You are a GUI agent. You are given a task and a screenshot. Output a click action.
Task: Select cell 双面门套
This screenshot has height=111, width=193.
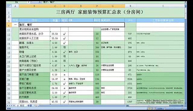point(34,79)
